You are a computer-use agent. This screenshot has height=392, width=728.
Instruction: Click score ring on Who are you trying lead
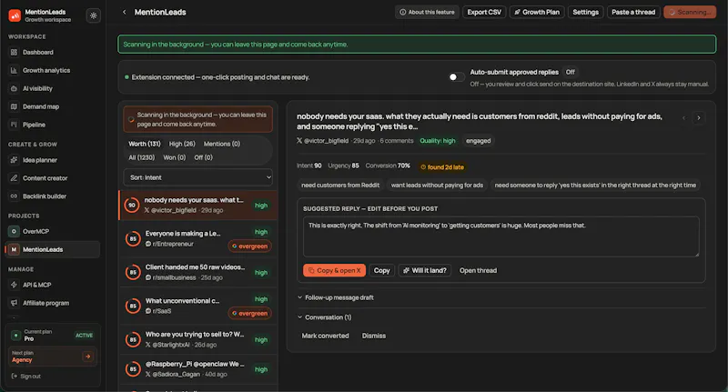(x=133, y=339)
